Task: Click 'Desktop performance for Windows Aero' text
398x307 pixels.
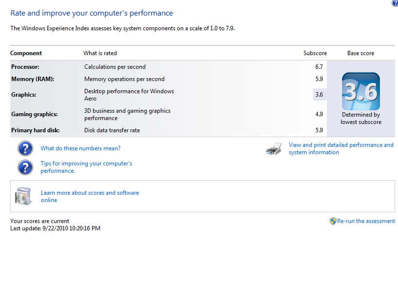Action: click(x=129, y=95)
